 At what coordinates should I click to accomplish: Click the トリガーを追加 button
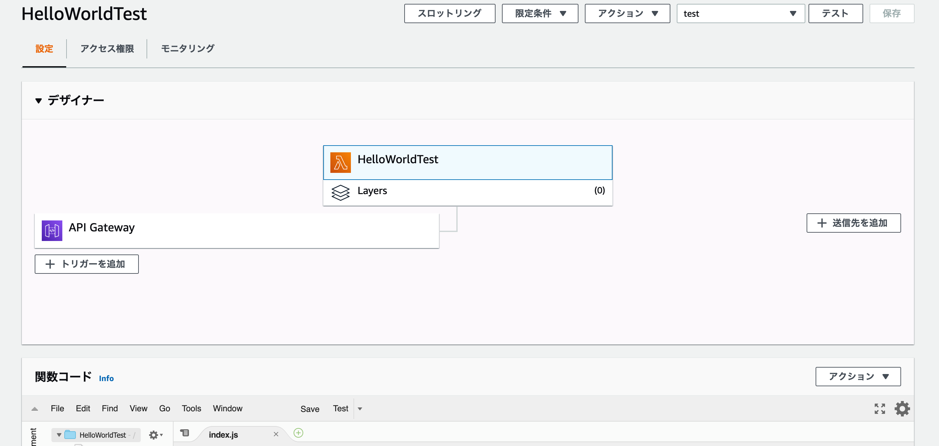(86, 264)
